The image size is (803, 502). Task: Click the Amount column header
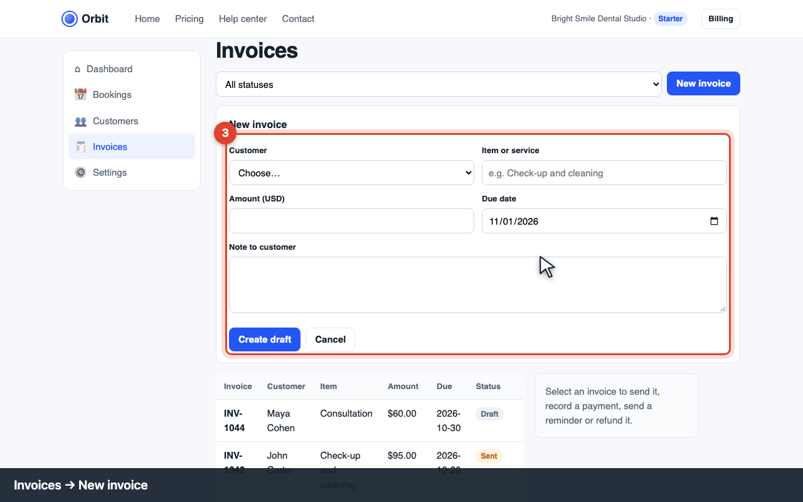point(403,387)
